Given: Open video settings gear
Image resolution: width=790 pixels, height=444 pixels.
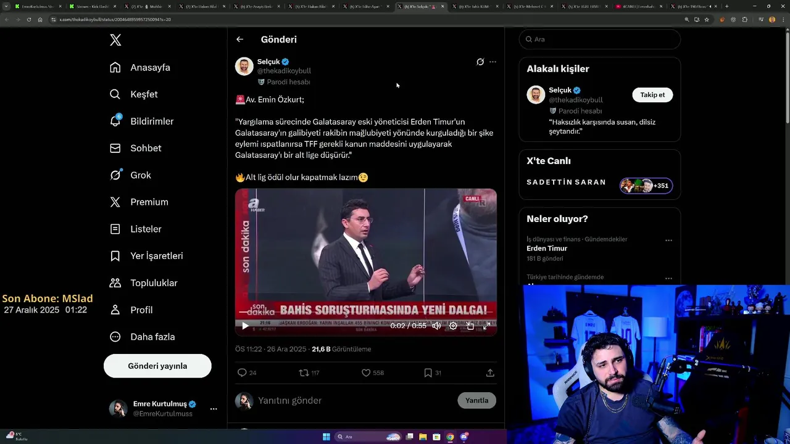Looking at the screenshot, I should pos(453,326).
